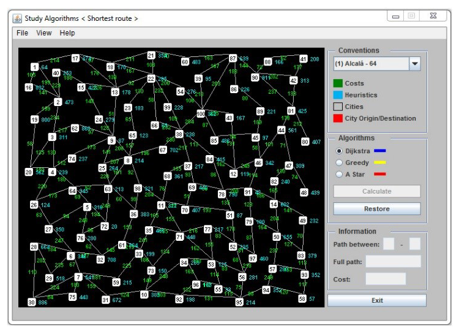Click city node 21 on the map
Screen dimensions: 459x334
coord(151,56)
